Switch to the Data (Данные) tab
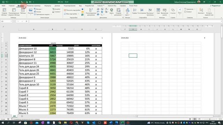Screen dimensions: 223x125 pyautogui.click(x=57, y=6)
